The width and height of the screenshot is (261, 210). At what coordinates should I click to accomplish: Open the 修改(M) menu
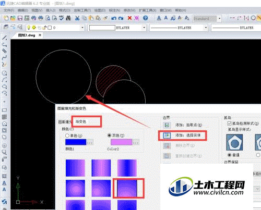[x=129, y=10]
